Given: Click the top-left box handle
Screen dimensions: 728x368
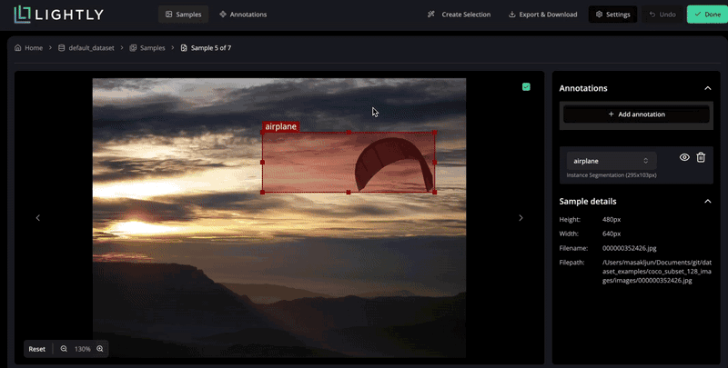Looking at the screenshot, I should pos(262,133).
